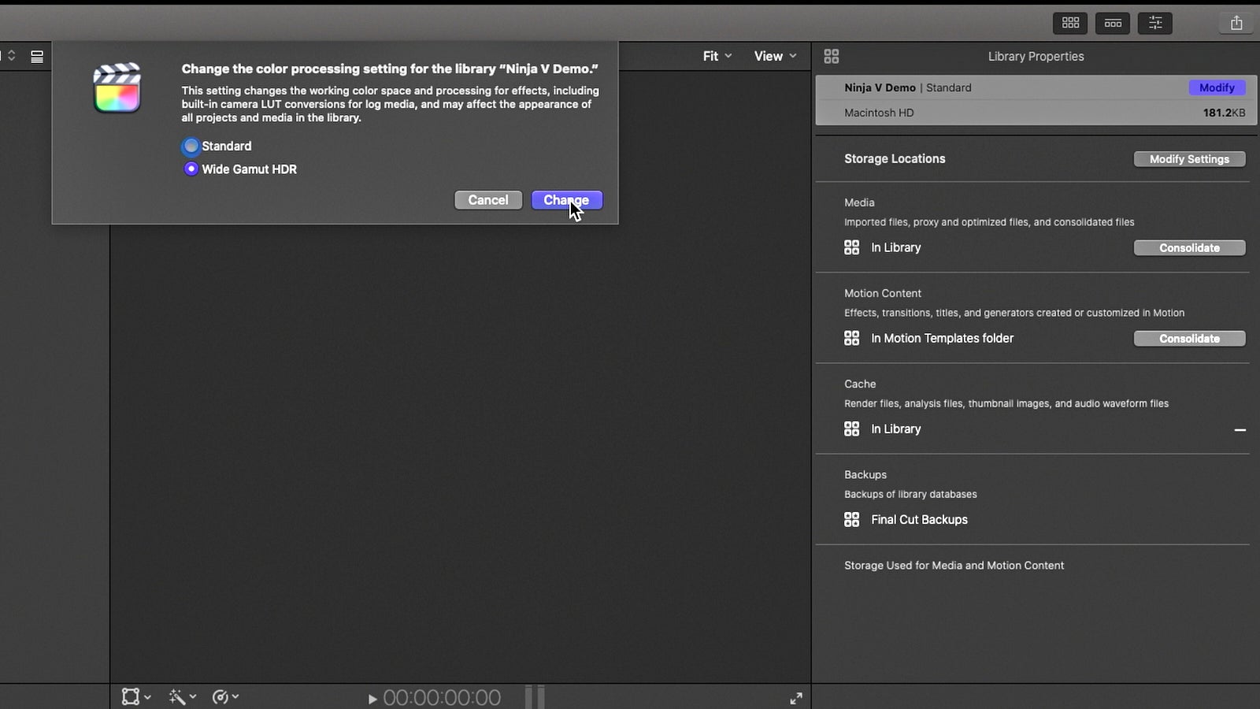This screenshot has width=1260, height=709.
Task: Select the Standard color processing option
Action: pyautogui.click(x=191, y=146)
